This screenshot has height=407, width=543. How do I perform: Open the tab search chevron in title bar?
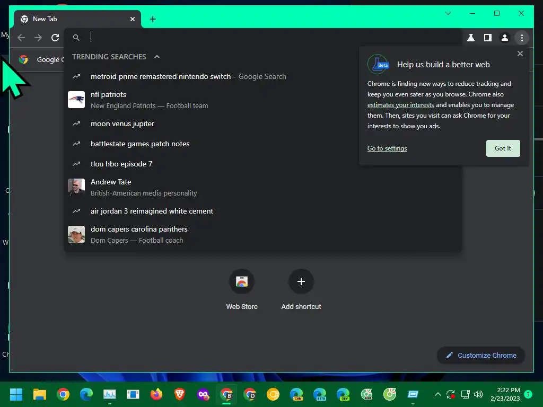(x=448, y=13)
